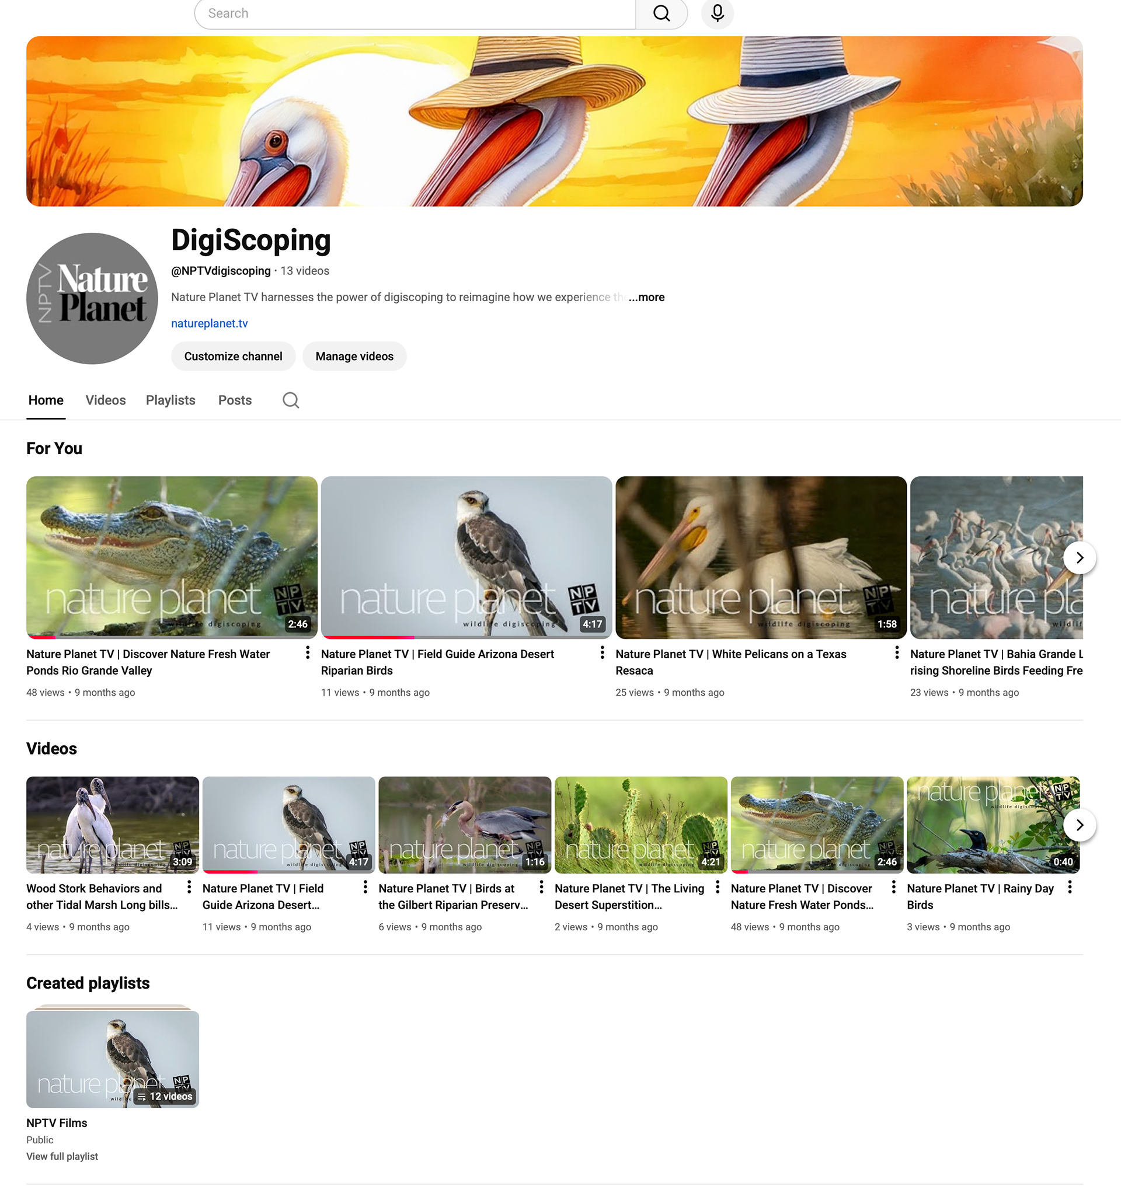Open the NPTV Films playlist thumbnail
Screen dimensions: 1121x1187
tap(112, 1059)
